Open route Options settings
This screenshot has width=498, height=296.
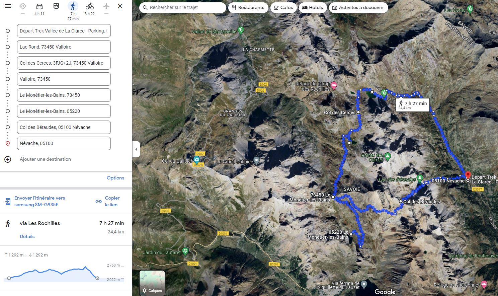115,178
